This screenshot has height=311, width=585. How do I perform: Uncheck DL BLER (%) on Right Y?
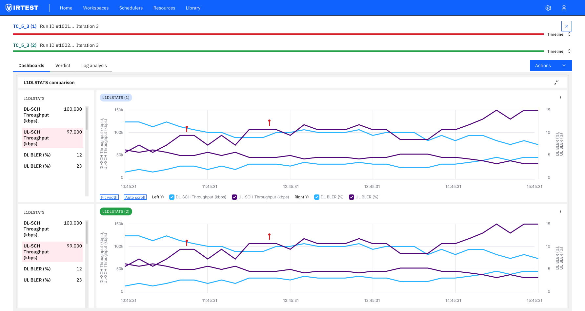(x=317, y=197)
